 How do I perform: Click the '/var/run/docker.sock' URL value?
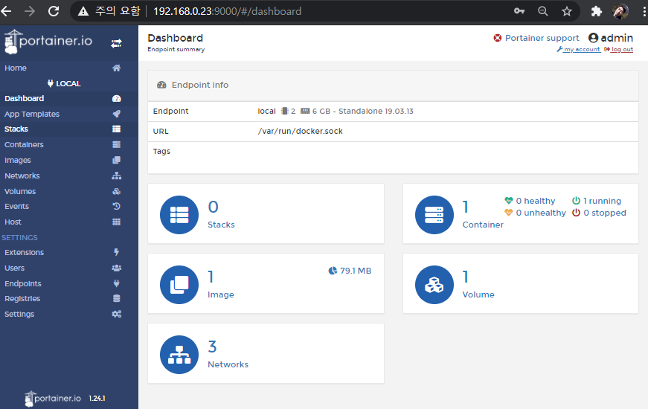coord(300,131)
